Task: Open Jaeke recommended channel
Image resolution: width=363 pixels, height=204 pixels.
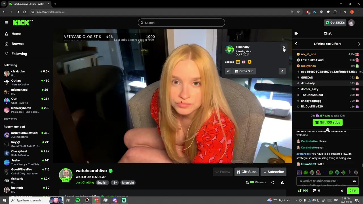Action: tap(27, 162)
